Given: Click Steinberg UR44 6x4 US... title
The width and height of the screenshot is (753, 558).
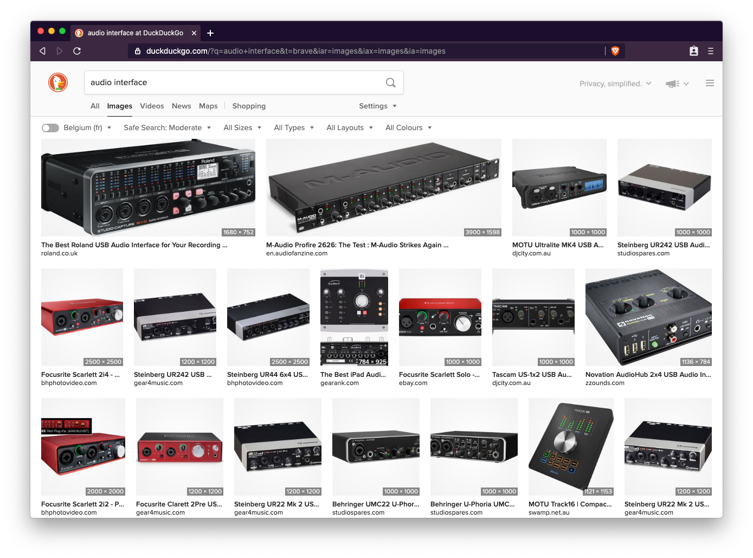Looking at the screenshot, I should (x=268, y=375).
